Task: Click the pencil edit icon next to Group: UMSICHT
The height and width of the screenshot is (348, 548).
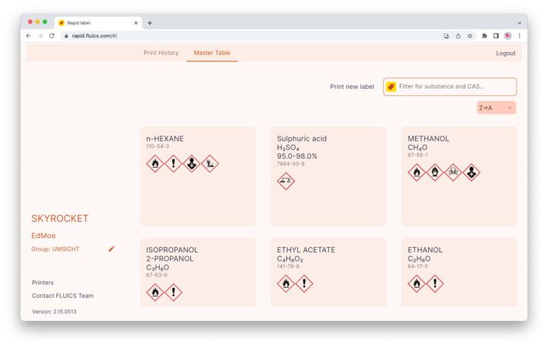Action: (112, 249)
